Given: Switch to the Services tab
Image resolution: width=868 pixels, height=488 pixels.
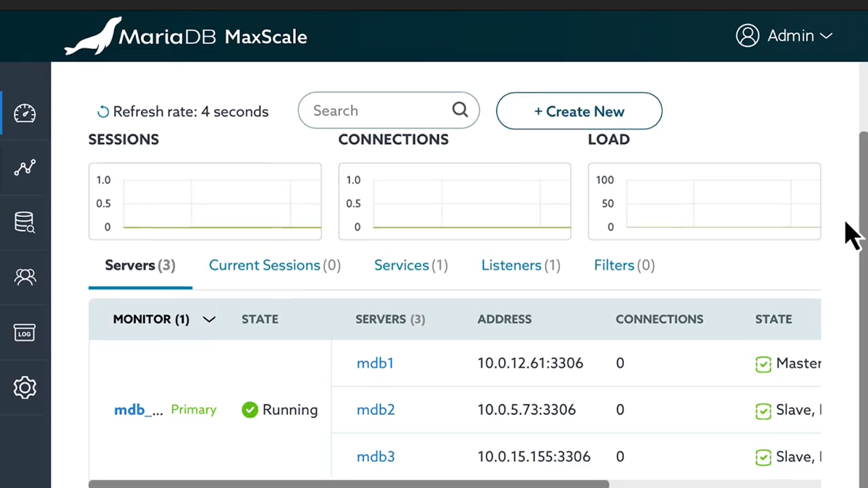Looking at the screenshot, I should pos(410,265).
